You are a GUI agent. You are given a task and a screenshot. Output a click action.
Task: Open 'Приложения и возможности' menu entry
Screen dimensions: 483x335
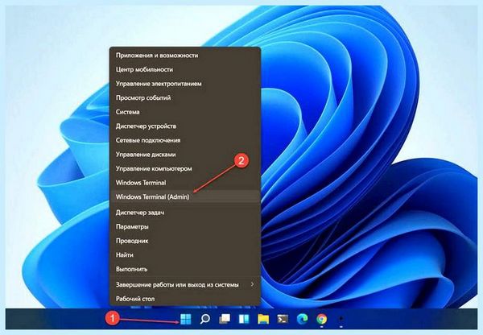point(185,56)
